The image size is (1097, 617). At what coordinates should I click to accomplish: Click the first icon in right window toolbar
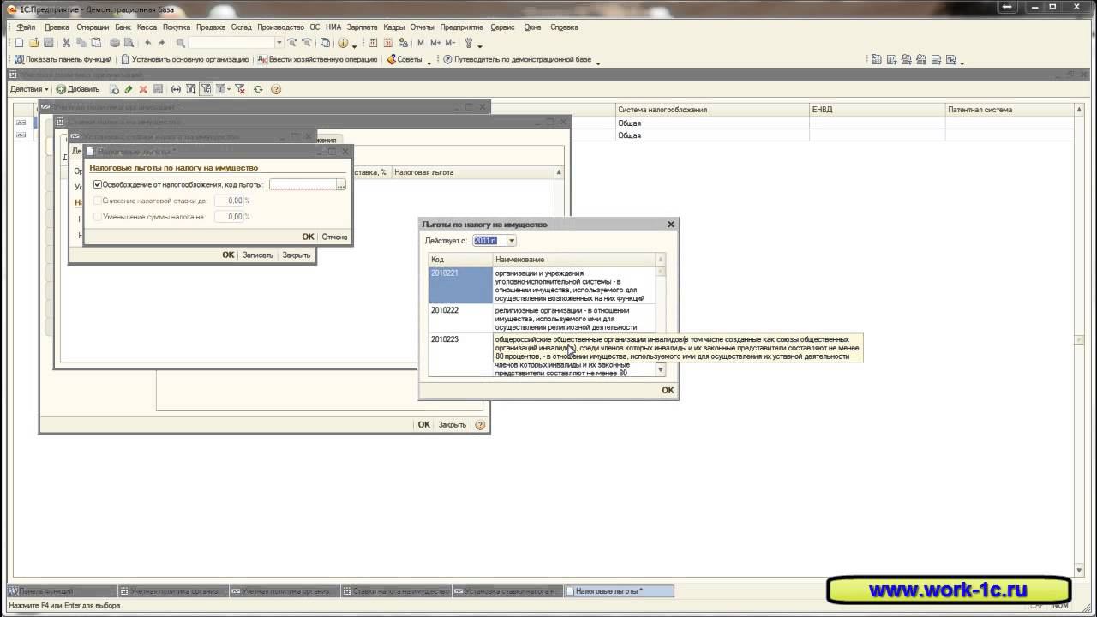coord(877,60)
